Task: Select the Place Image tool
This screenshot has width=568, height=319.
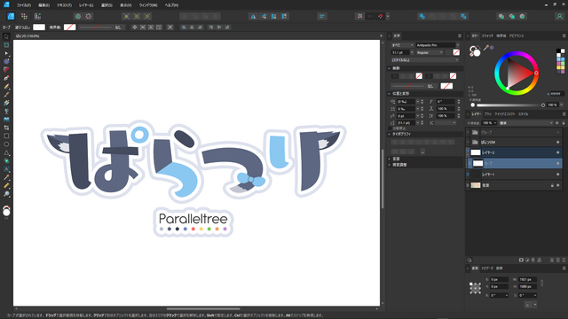Action: click(x=6, y=120)
